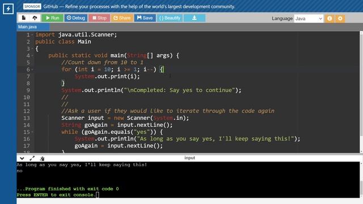Stop the running program
Screen dimensions: 363x204
pyautogui.click(x=99, y=18)
